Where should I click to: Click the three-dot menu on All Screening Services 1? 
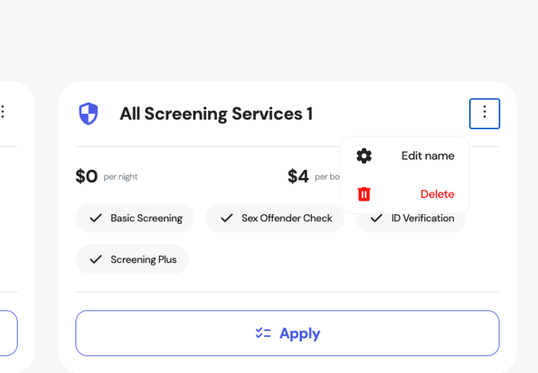tap(484, 114)
